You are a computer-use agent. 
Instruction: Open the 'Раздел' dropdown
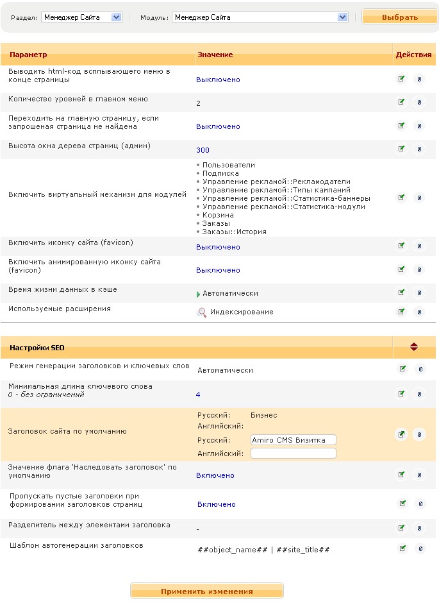tap(81, 17)
